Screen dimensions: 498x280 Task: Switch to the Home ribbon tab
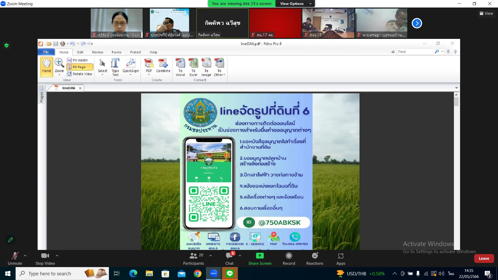64,52
